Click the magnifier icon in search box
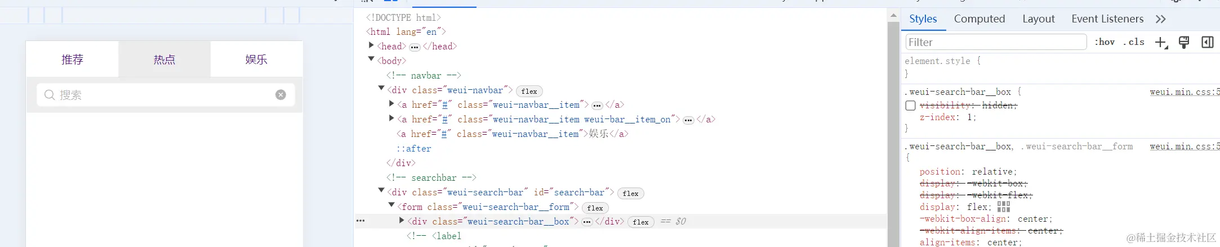Screen dimensions: 1220x247 coord(50,95)
